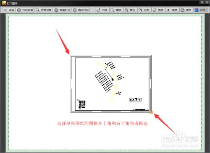Activate the 平移 pan tool

click(102, 10)
